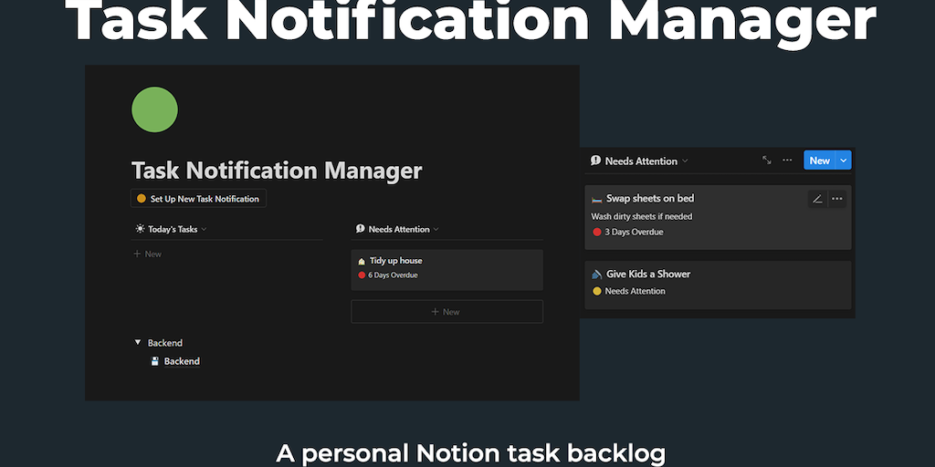Click Needs Attention status on Give Kids card

point(636,291)
